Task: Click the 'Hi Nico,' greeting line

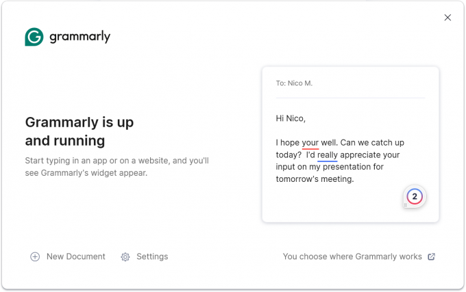Action: pos(291,118)
